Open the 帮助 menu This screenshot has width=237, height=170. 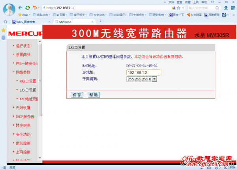(204, 2)
